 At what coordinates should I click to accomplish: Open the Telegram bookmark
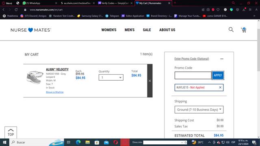coord(112,16)
